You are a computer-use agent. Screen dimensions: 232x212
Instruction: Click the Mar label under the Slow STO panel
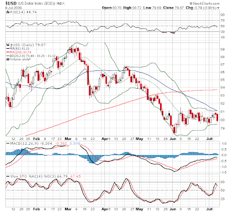pos(68,209)
